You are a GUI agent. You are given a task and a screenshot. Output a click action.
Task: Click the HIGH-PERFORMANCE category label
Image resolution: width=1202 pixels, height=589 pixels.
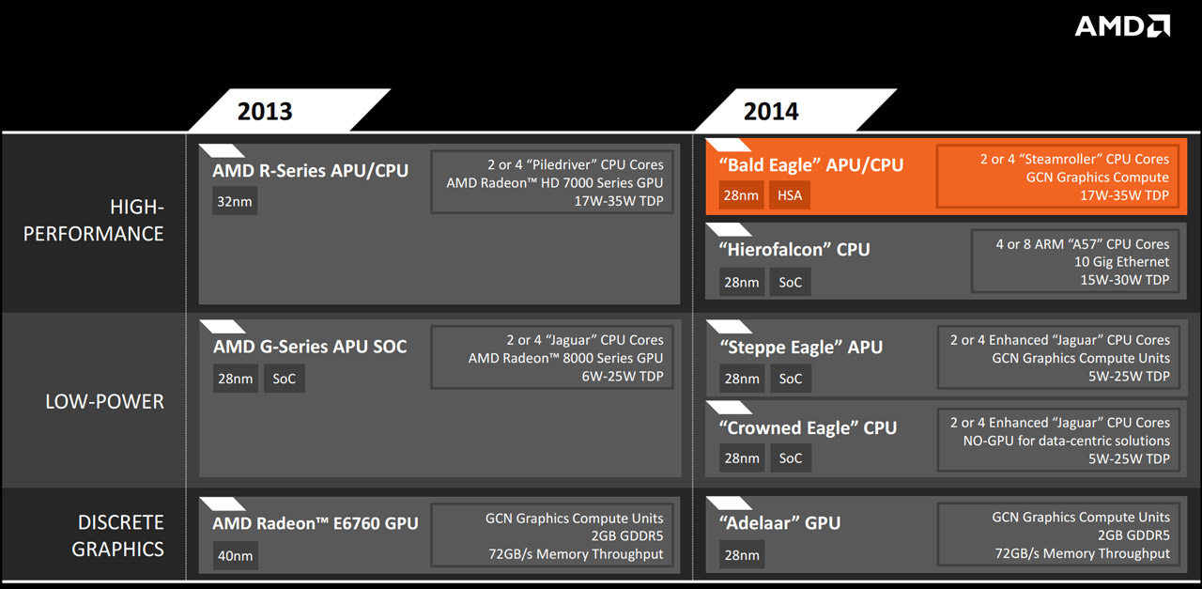tap(94, 220)
